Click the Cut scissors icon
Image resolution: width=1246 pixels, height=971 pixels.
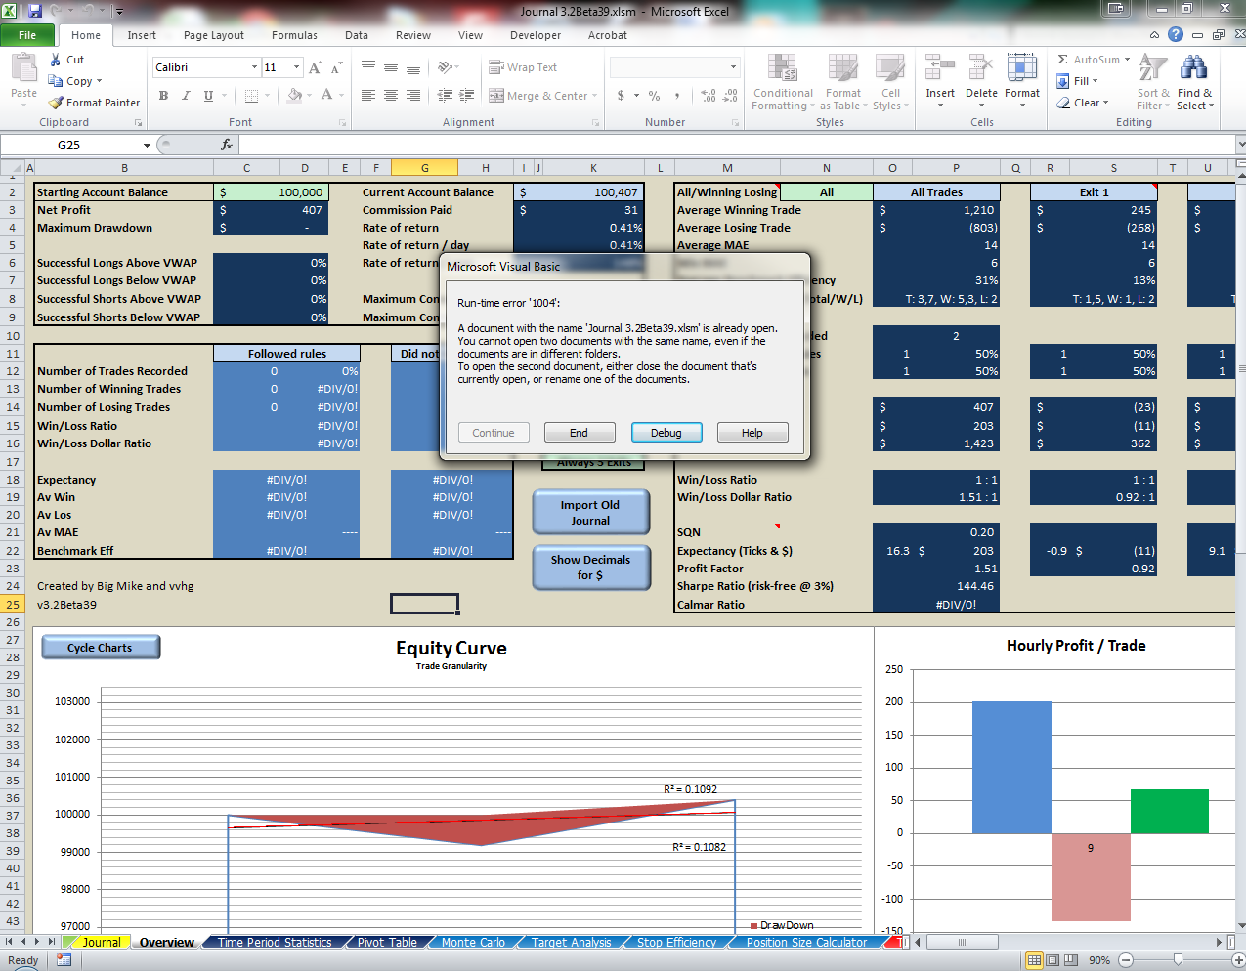[55, 60]
